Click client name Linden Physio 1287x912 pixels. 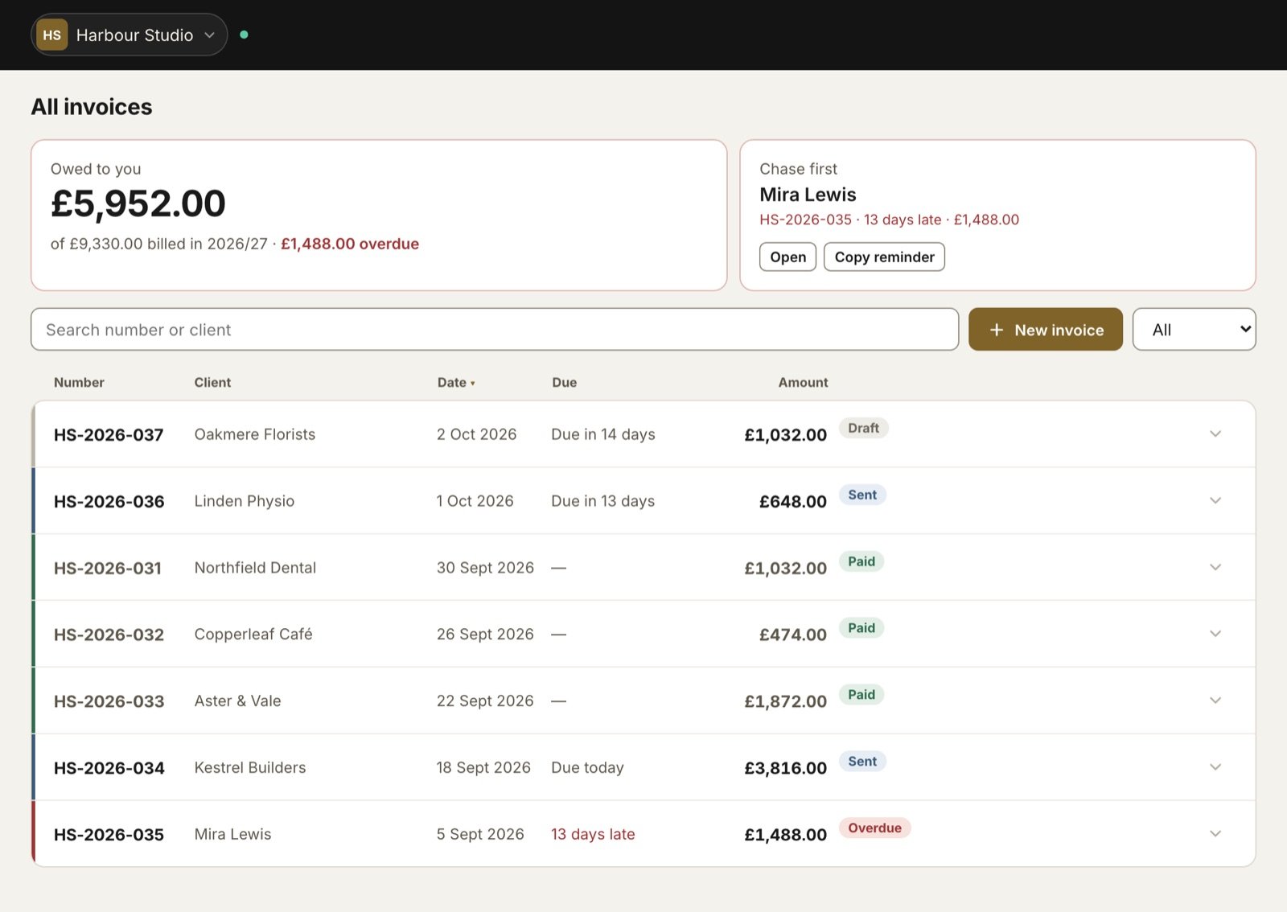pyautogui.click(x=245, y=501)
